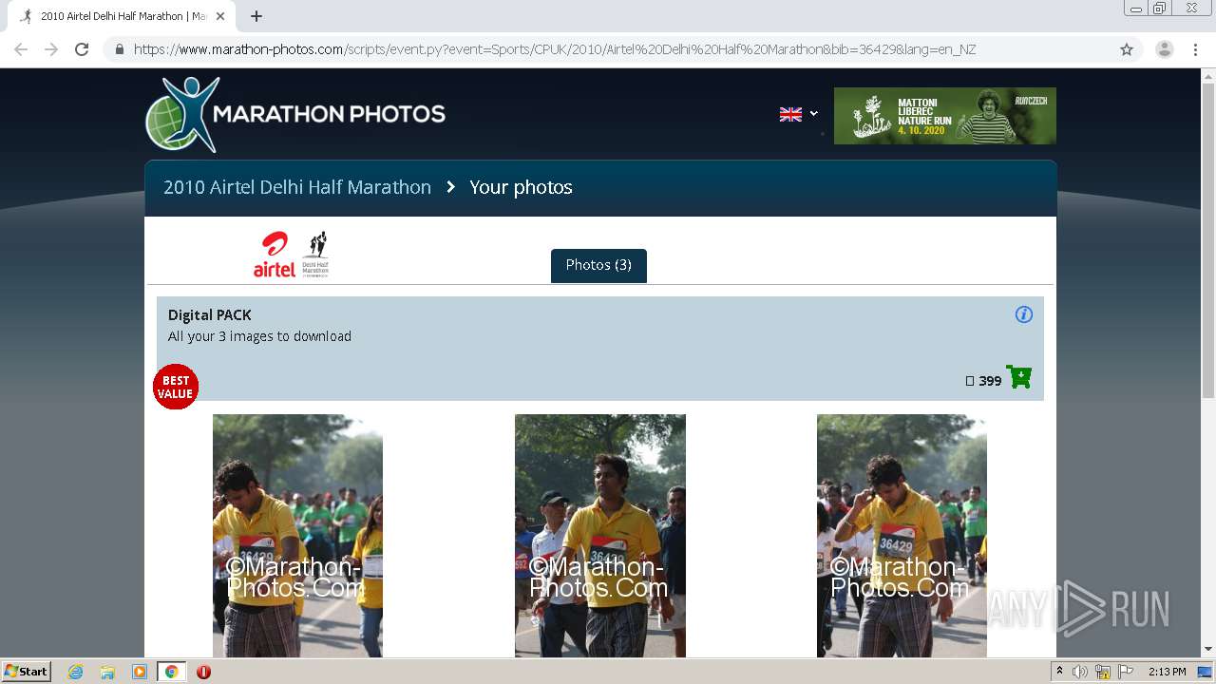1216x684 pixels.
Task: Click the Digital PACK title text
Action: point(210,314)
